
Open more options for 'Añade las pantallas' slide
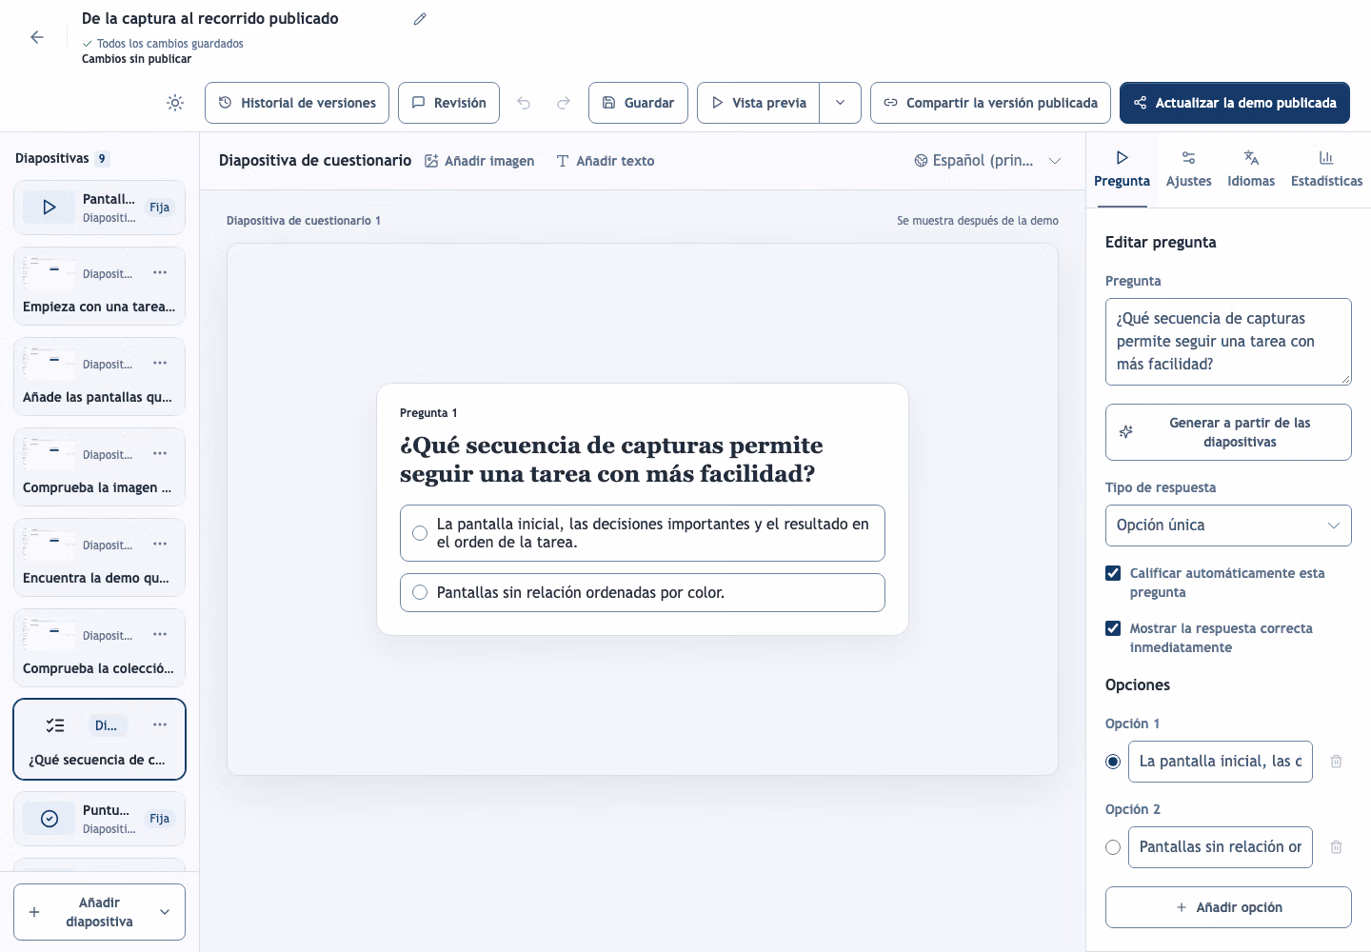(x=160, y=364)
